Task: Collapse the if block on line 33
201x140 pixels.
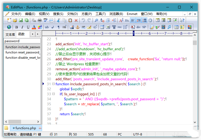Action: (53, 94)
